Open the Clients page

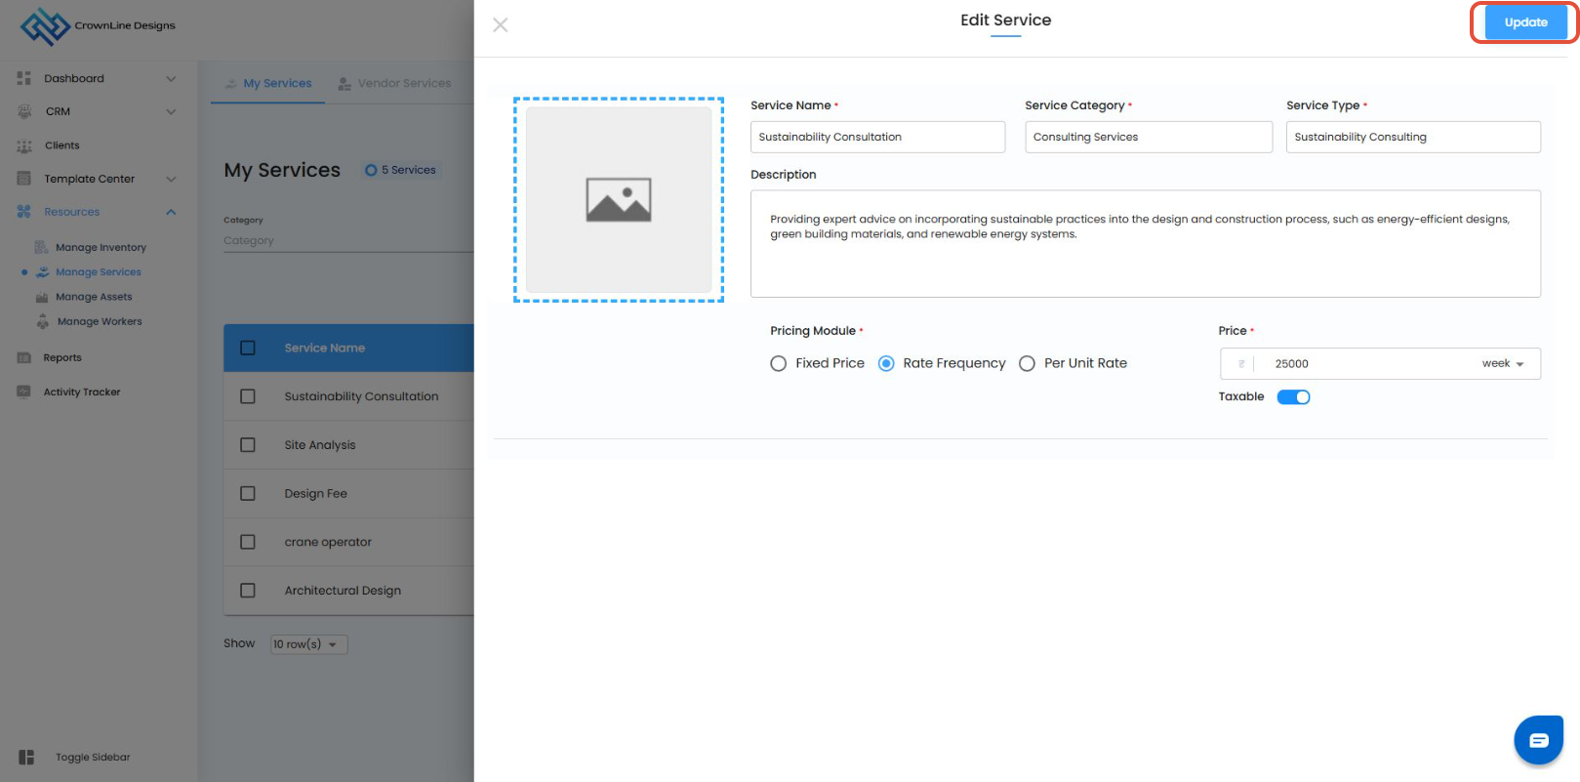pos(62,145)
